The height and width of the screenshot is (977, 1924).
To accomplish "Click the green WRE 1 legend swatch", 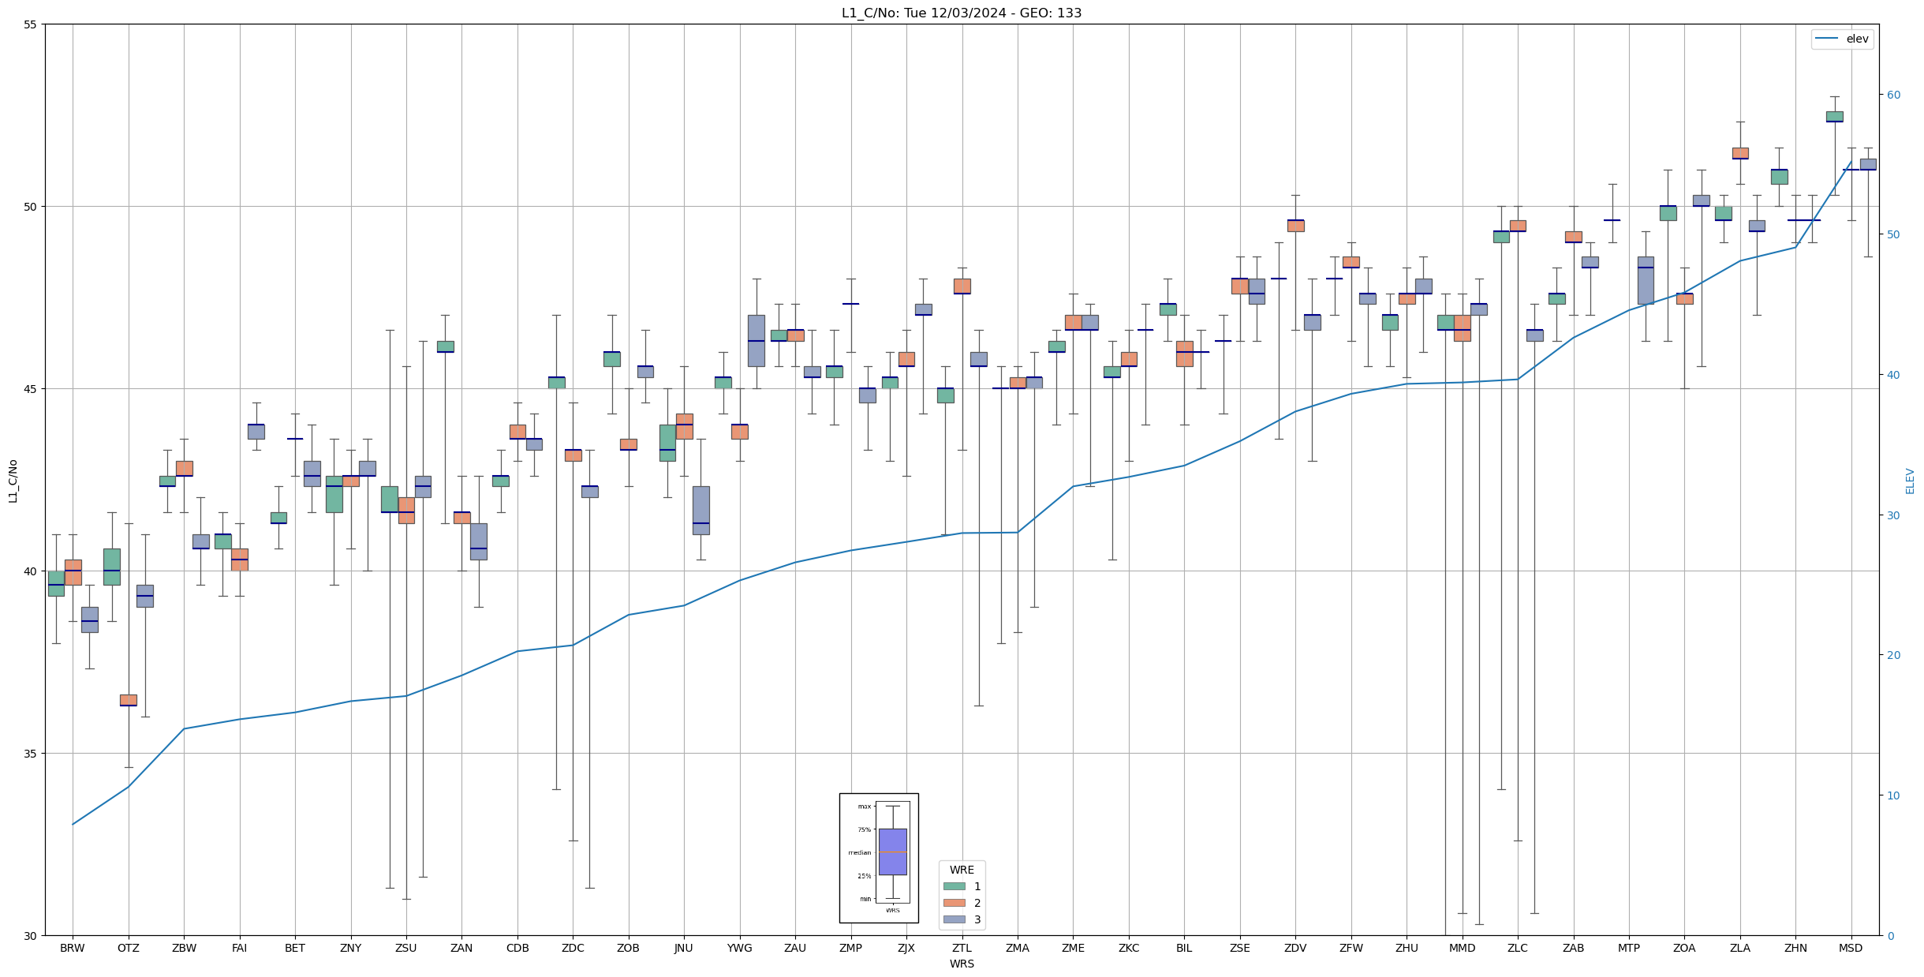I will 954,886.
